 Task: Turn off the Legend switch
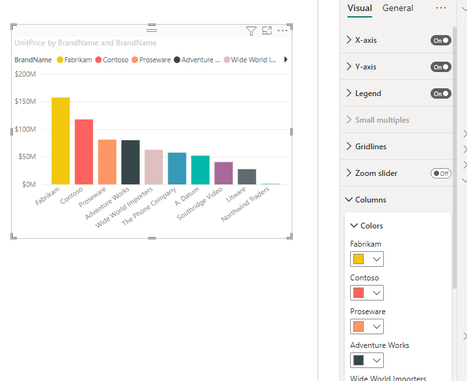[441, 93]
